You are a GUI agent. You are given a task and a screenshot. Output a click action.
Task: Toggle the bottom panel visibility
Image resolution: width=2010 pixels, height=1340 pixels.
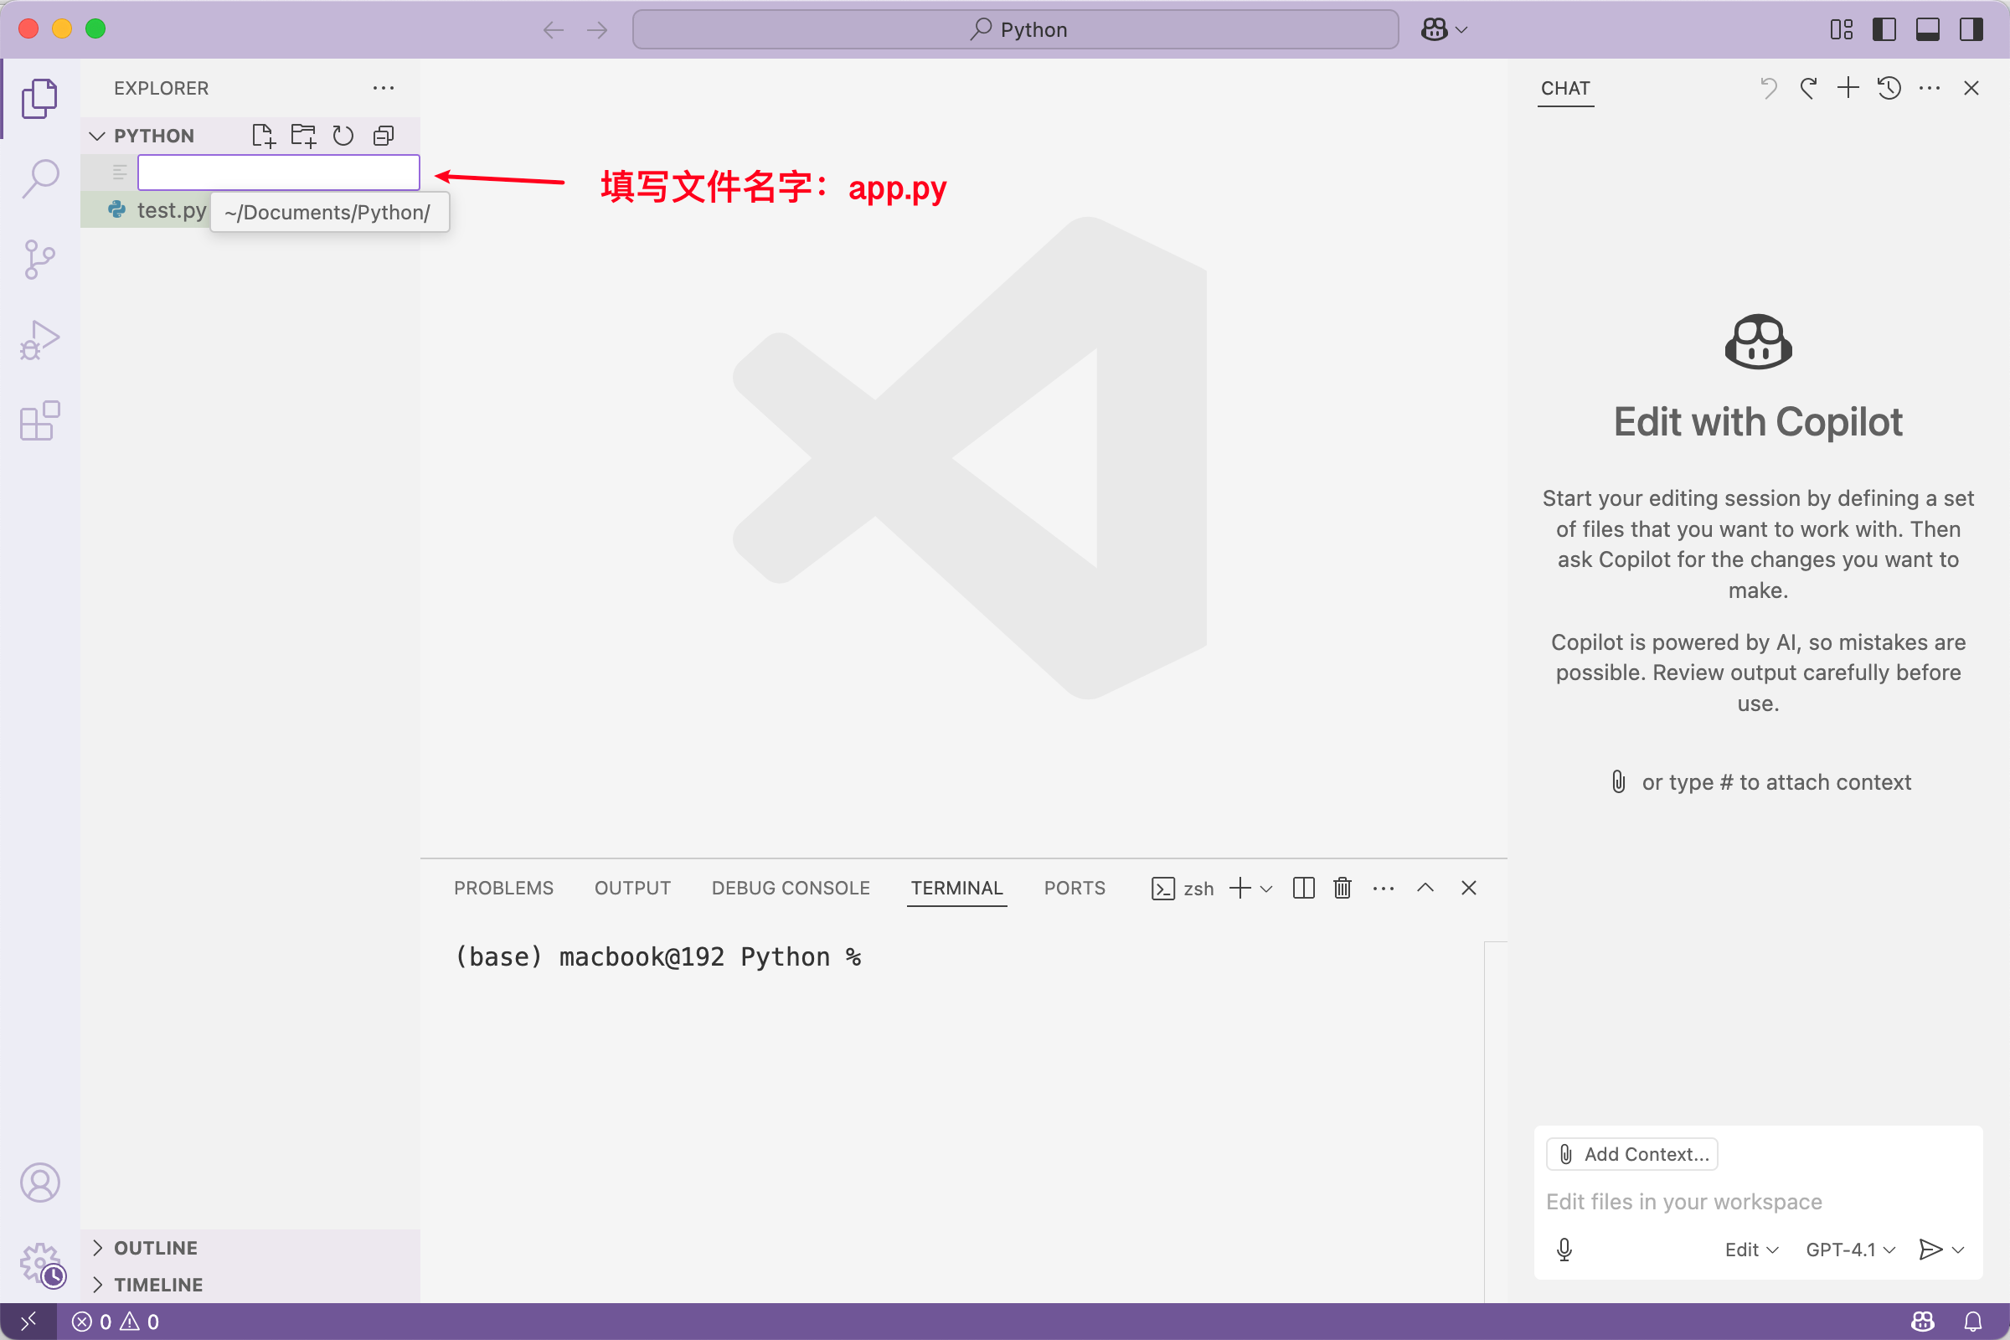(x=1926, y=29)
